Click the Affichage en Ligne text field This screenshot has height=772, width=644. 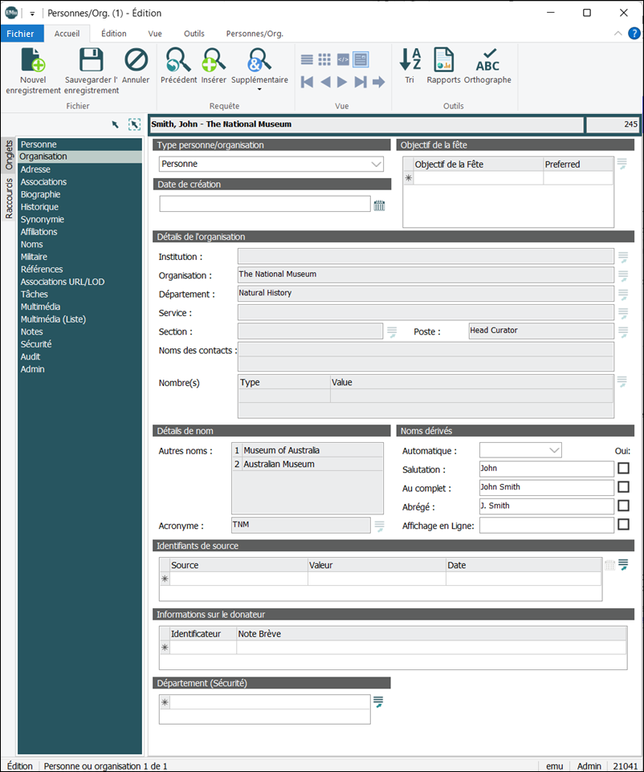(547, 525)
